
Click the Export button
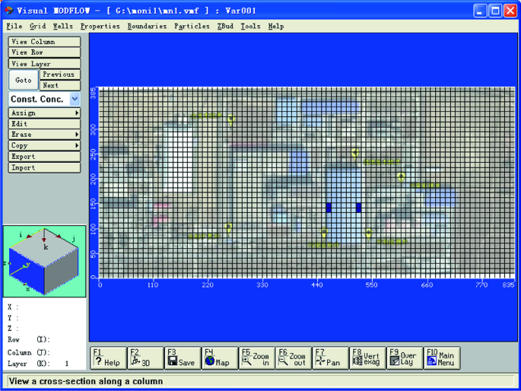[44, 157]
